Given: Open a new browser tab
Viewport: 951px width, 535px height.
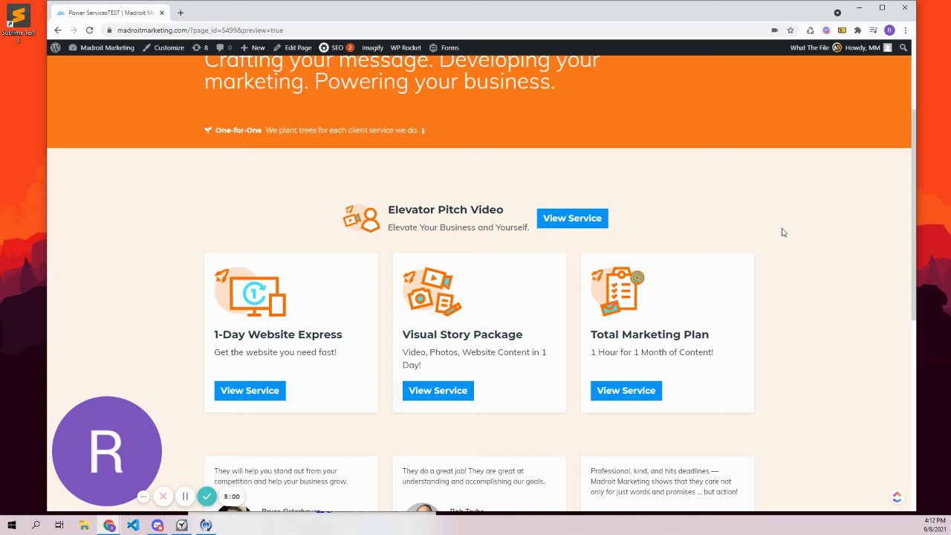Looking at the screenshot, I should click(181, 13).
